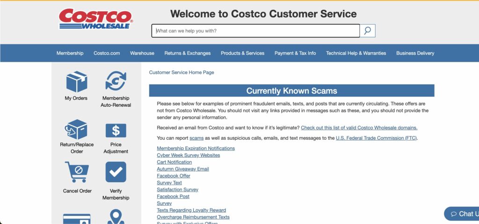Open Returns & Exchanges menu
Screen dimensions: 479x224
(x=188, y=53)
